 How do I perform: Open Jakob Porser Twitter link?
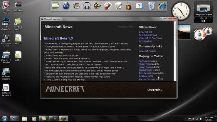pos(145,70)
